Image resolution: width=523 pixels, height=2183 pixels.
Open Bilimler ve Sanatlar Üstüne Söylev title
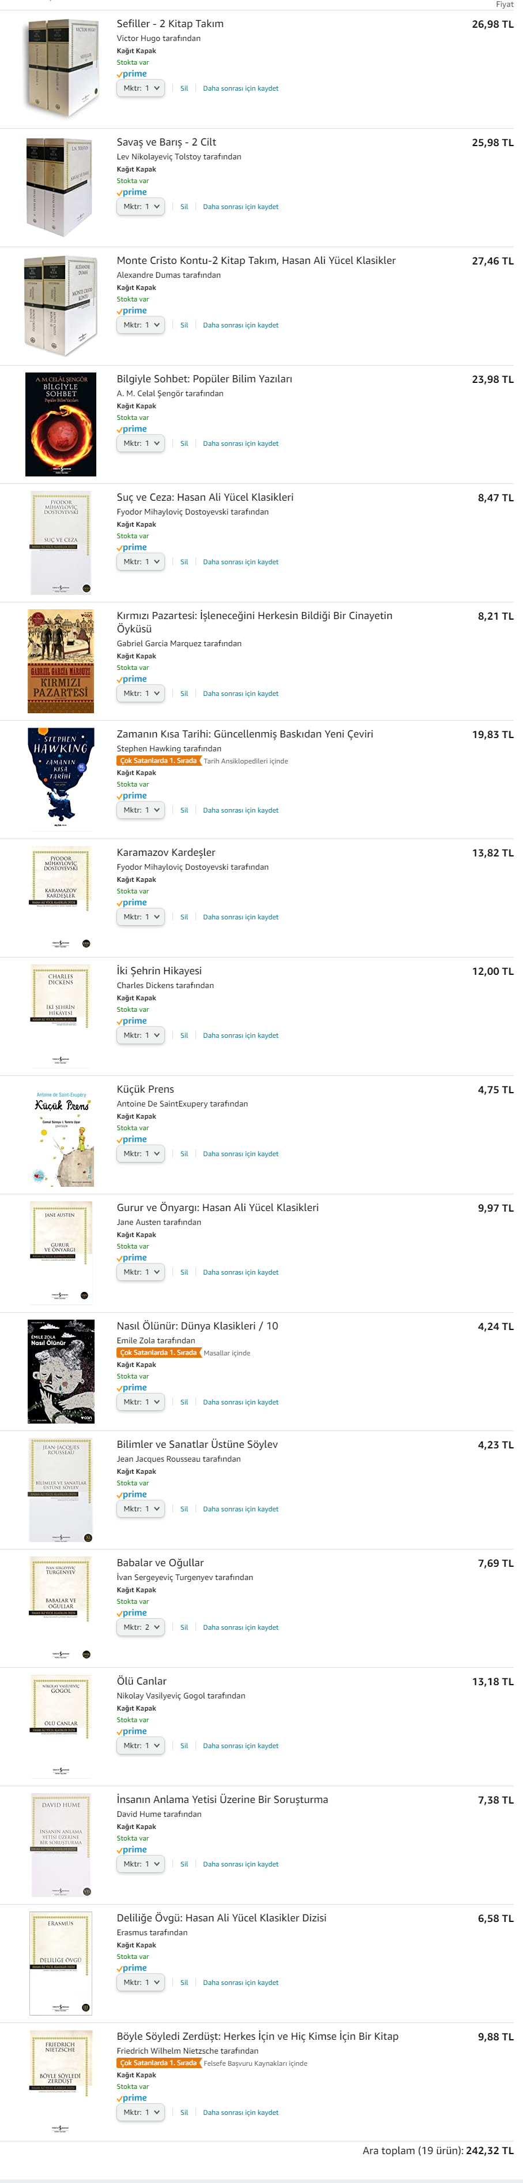tap(197, 1444)
